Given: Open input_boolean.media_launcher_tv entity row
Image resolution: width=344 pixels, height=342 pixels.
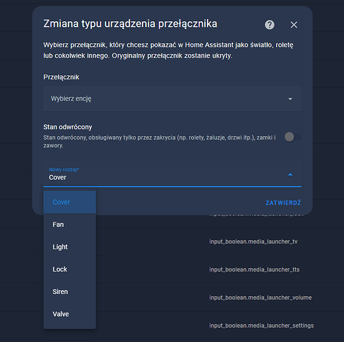Looking at the screenshot, I should click(254, 241).
